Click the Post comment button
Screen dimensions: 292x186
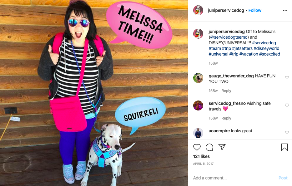point(283,178)
